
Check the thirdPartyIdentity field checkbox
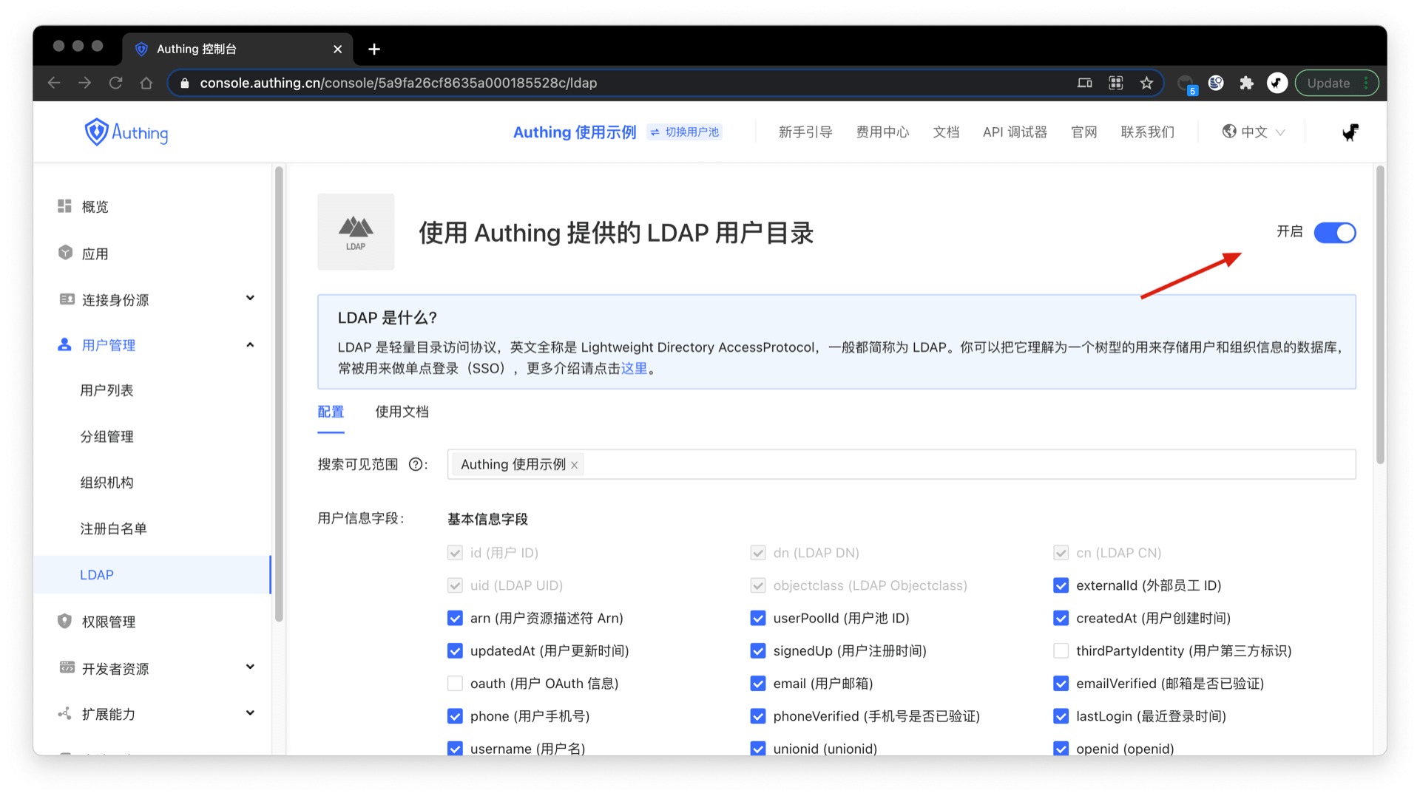[x=1061, y=651]
